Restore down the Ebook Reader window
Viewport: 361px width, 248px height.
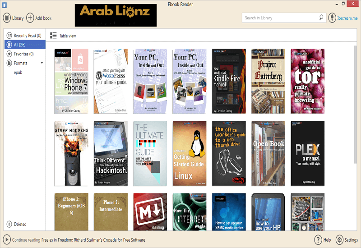[x=343, y=4]
